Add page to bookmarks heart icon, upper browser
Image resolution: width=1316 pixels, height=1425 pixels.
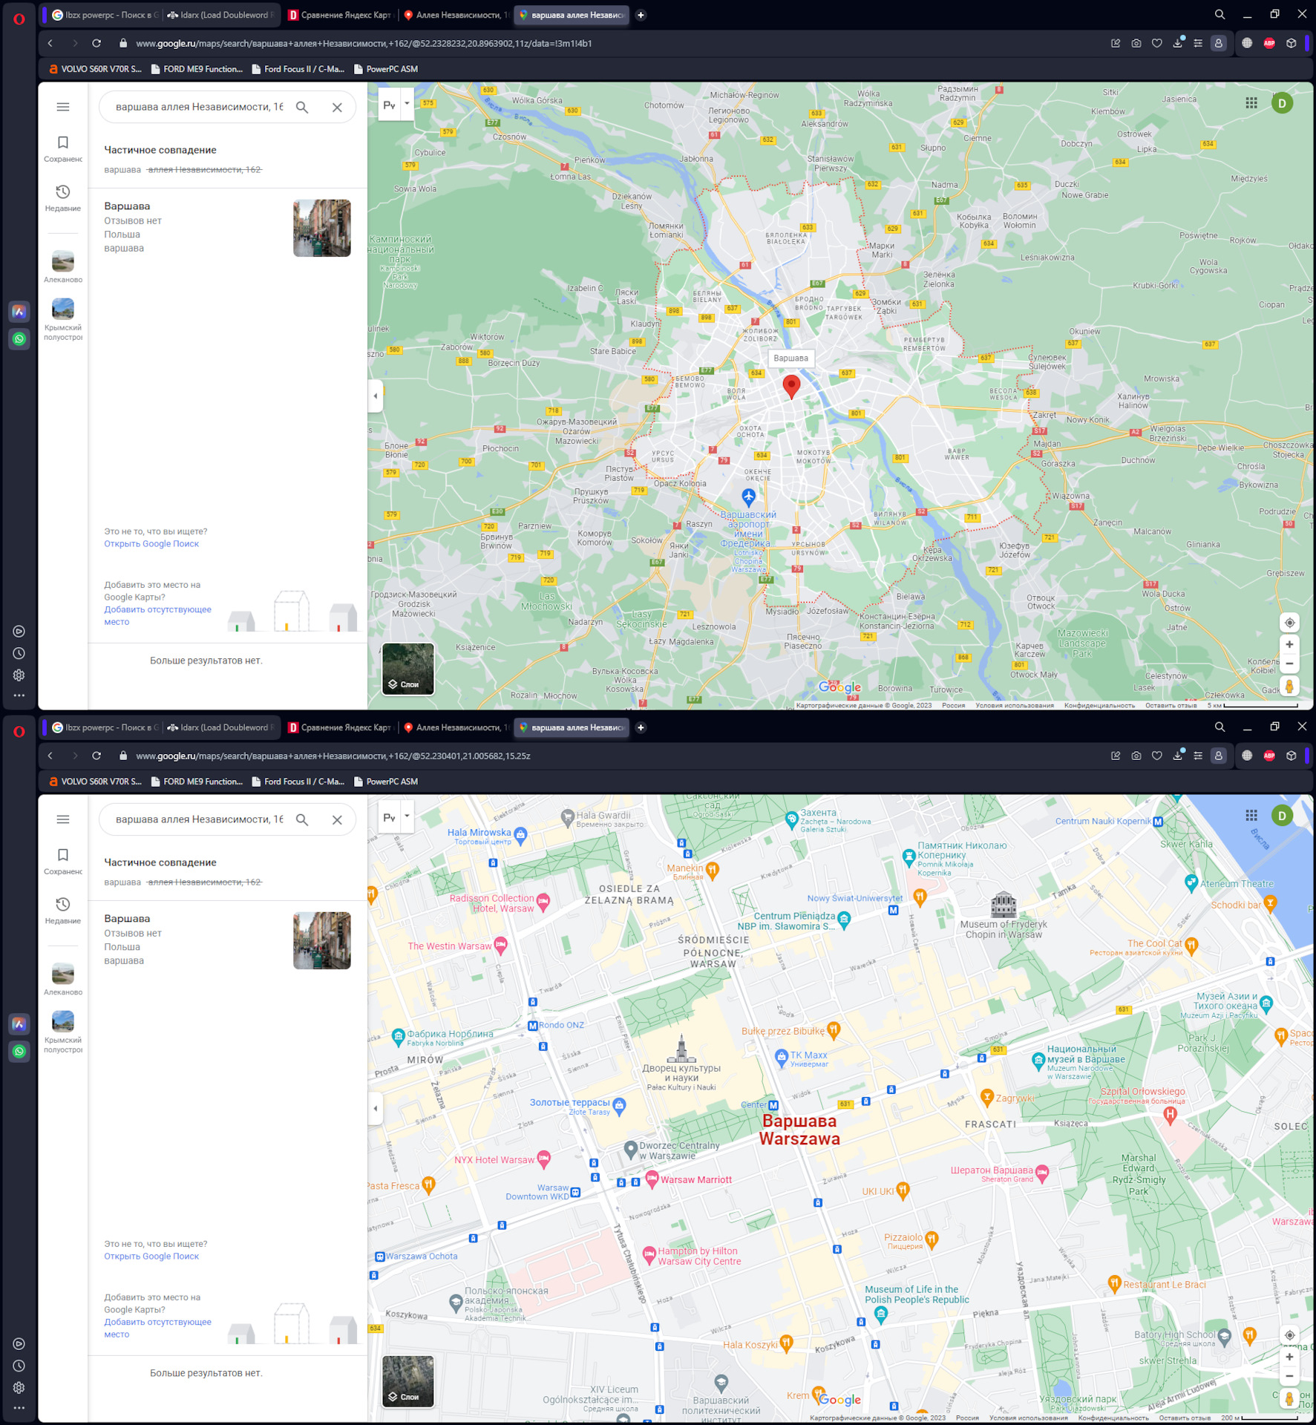pyautogui.click(x=1156, y=43)
